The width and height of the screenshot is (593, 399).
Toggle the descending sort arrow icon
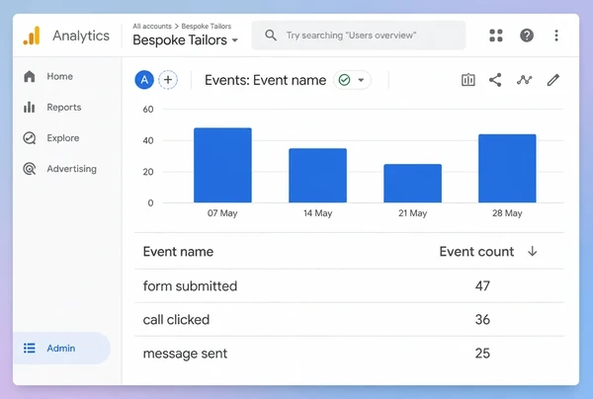click(532, 251)
